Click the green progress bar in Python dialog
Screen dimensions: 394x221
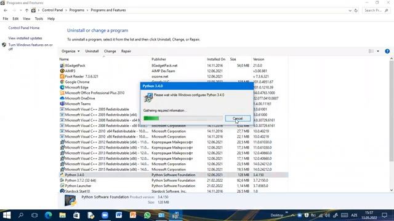[x=183, y=118]
